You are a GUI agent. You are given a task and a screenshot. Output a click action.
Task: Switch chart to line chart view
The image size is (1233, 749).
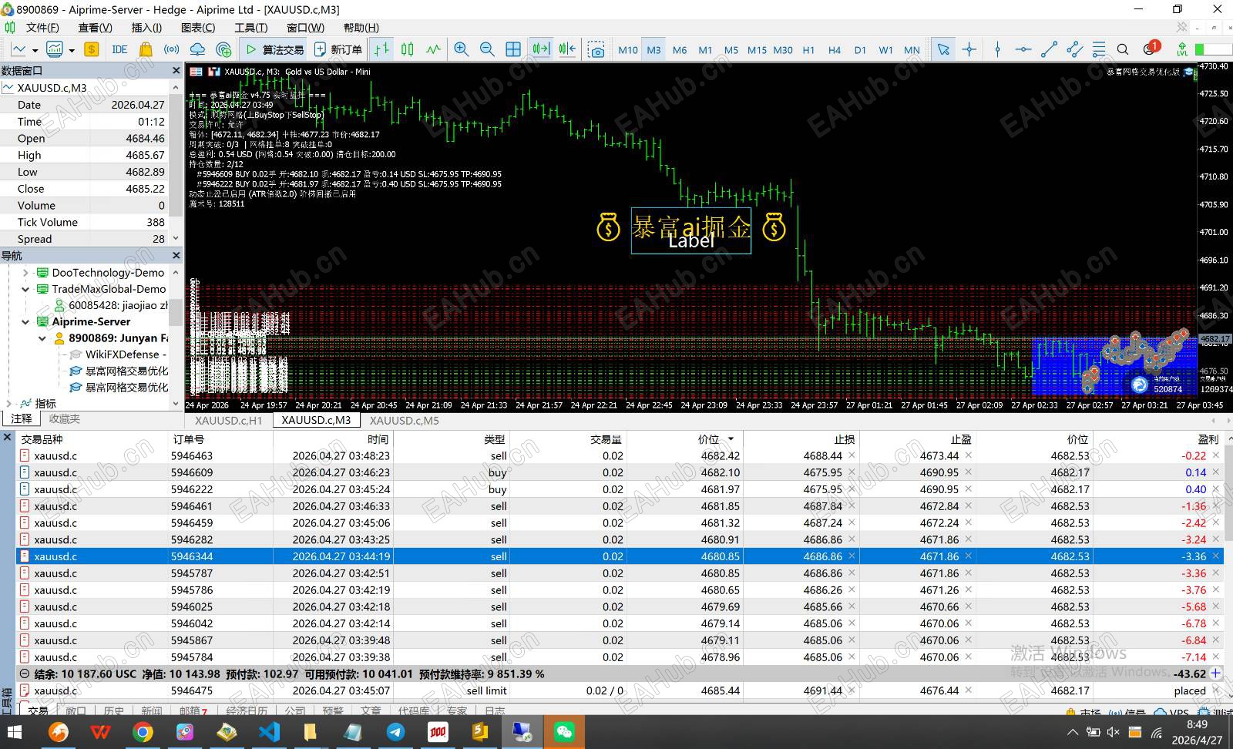click(433, 49)
